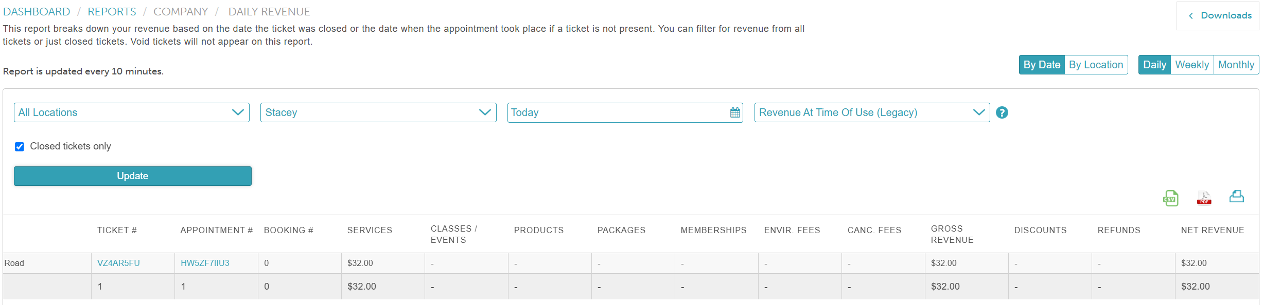Select By Date view toggle
Image resolution: width=1263 pixels, height=305 pixels.
click(x=1042, y=65)
